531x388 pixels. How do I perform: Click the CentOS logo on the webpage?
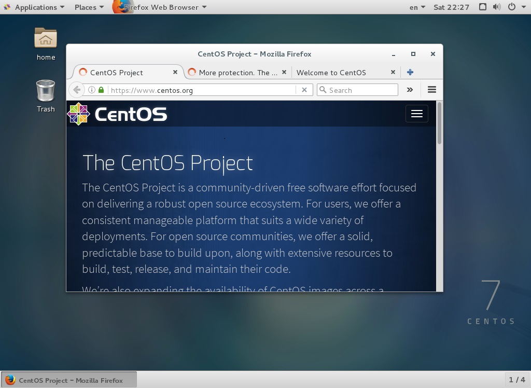[x=79, y=114]
